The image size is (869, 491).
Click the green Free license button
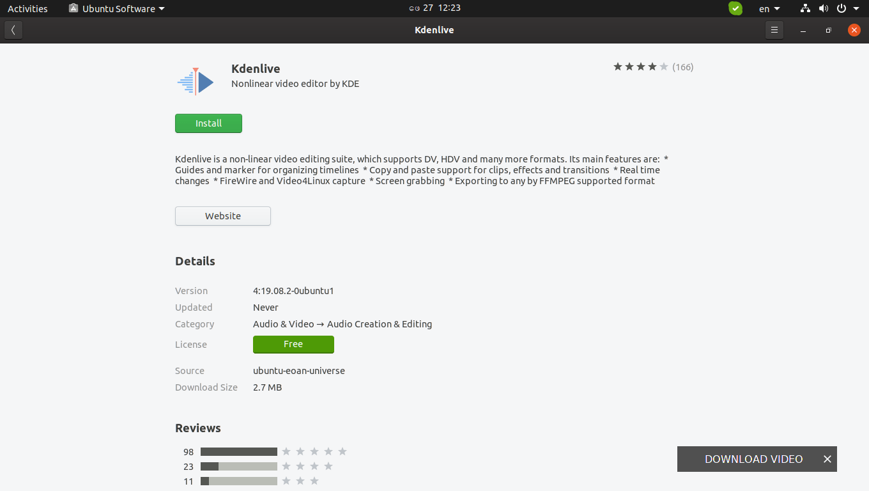click(x=293, y=344)
